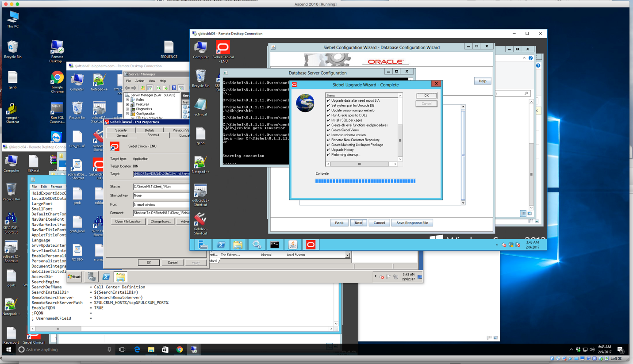Open eclinical on the sjbiosbld03 desktop
The image size is (633, 364).
click(x=200, y=107)
